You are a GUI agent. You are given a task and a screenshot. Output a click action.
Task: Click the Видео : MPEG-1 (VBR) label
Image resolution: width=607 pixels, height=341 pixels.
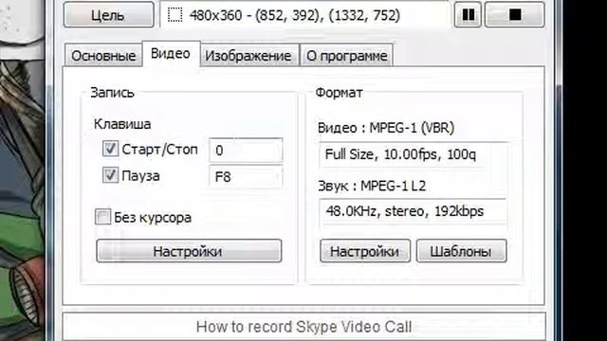[x=386, y=128]
